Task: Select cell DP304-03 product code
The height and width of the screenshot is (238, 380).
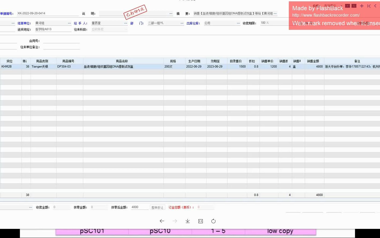Action: point(70,67)
